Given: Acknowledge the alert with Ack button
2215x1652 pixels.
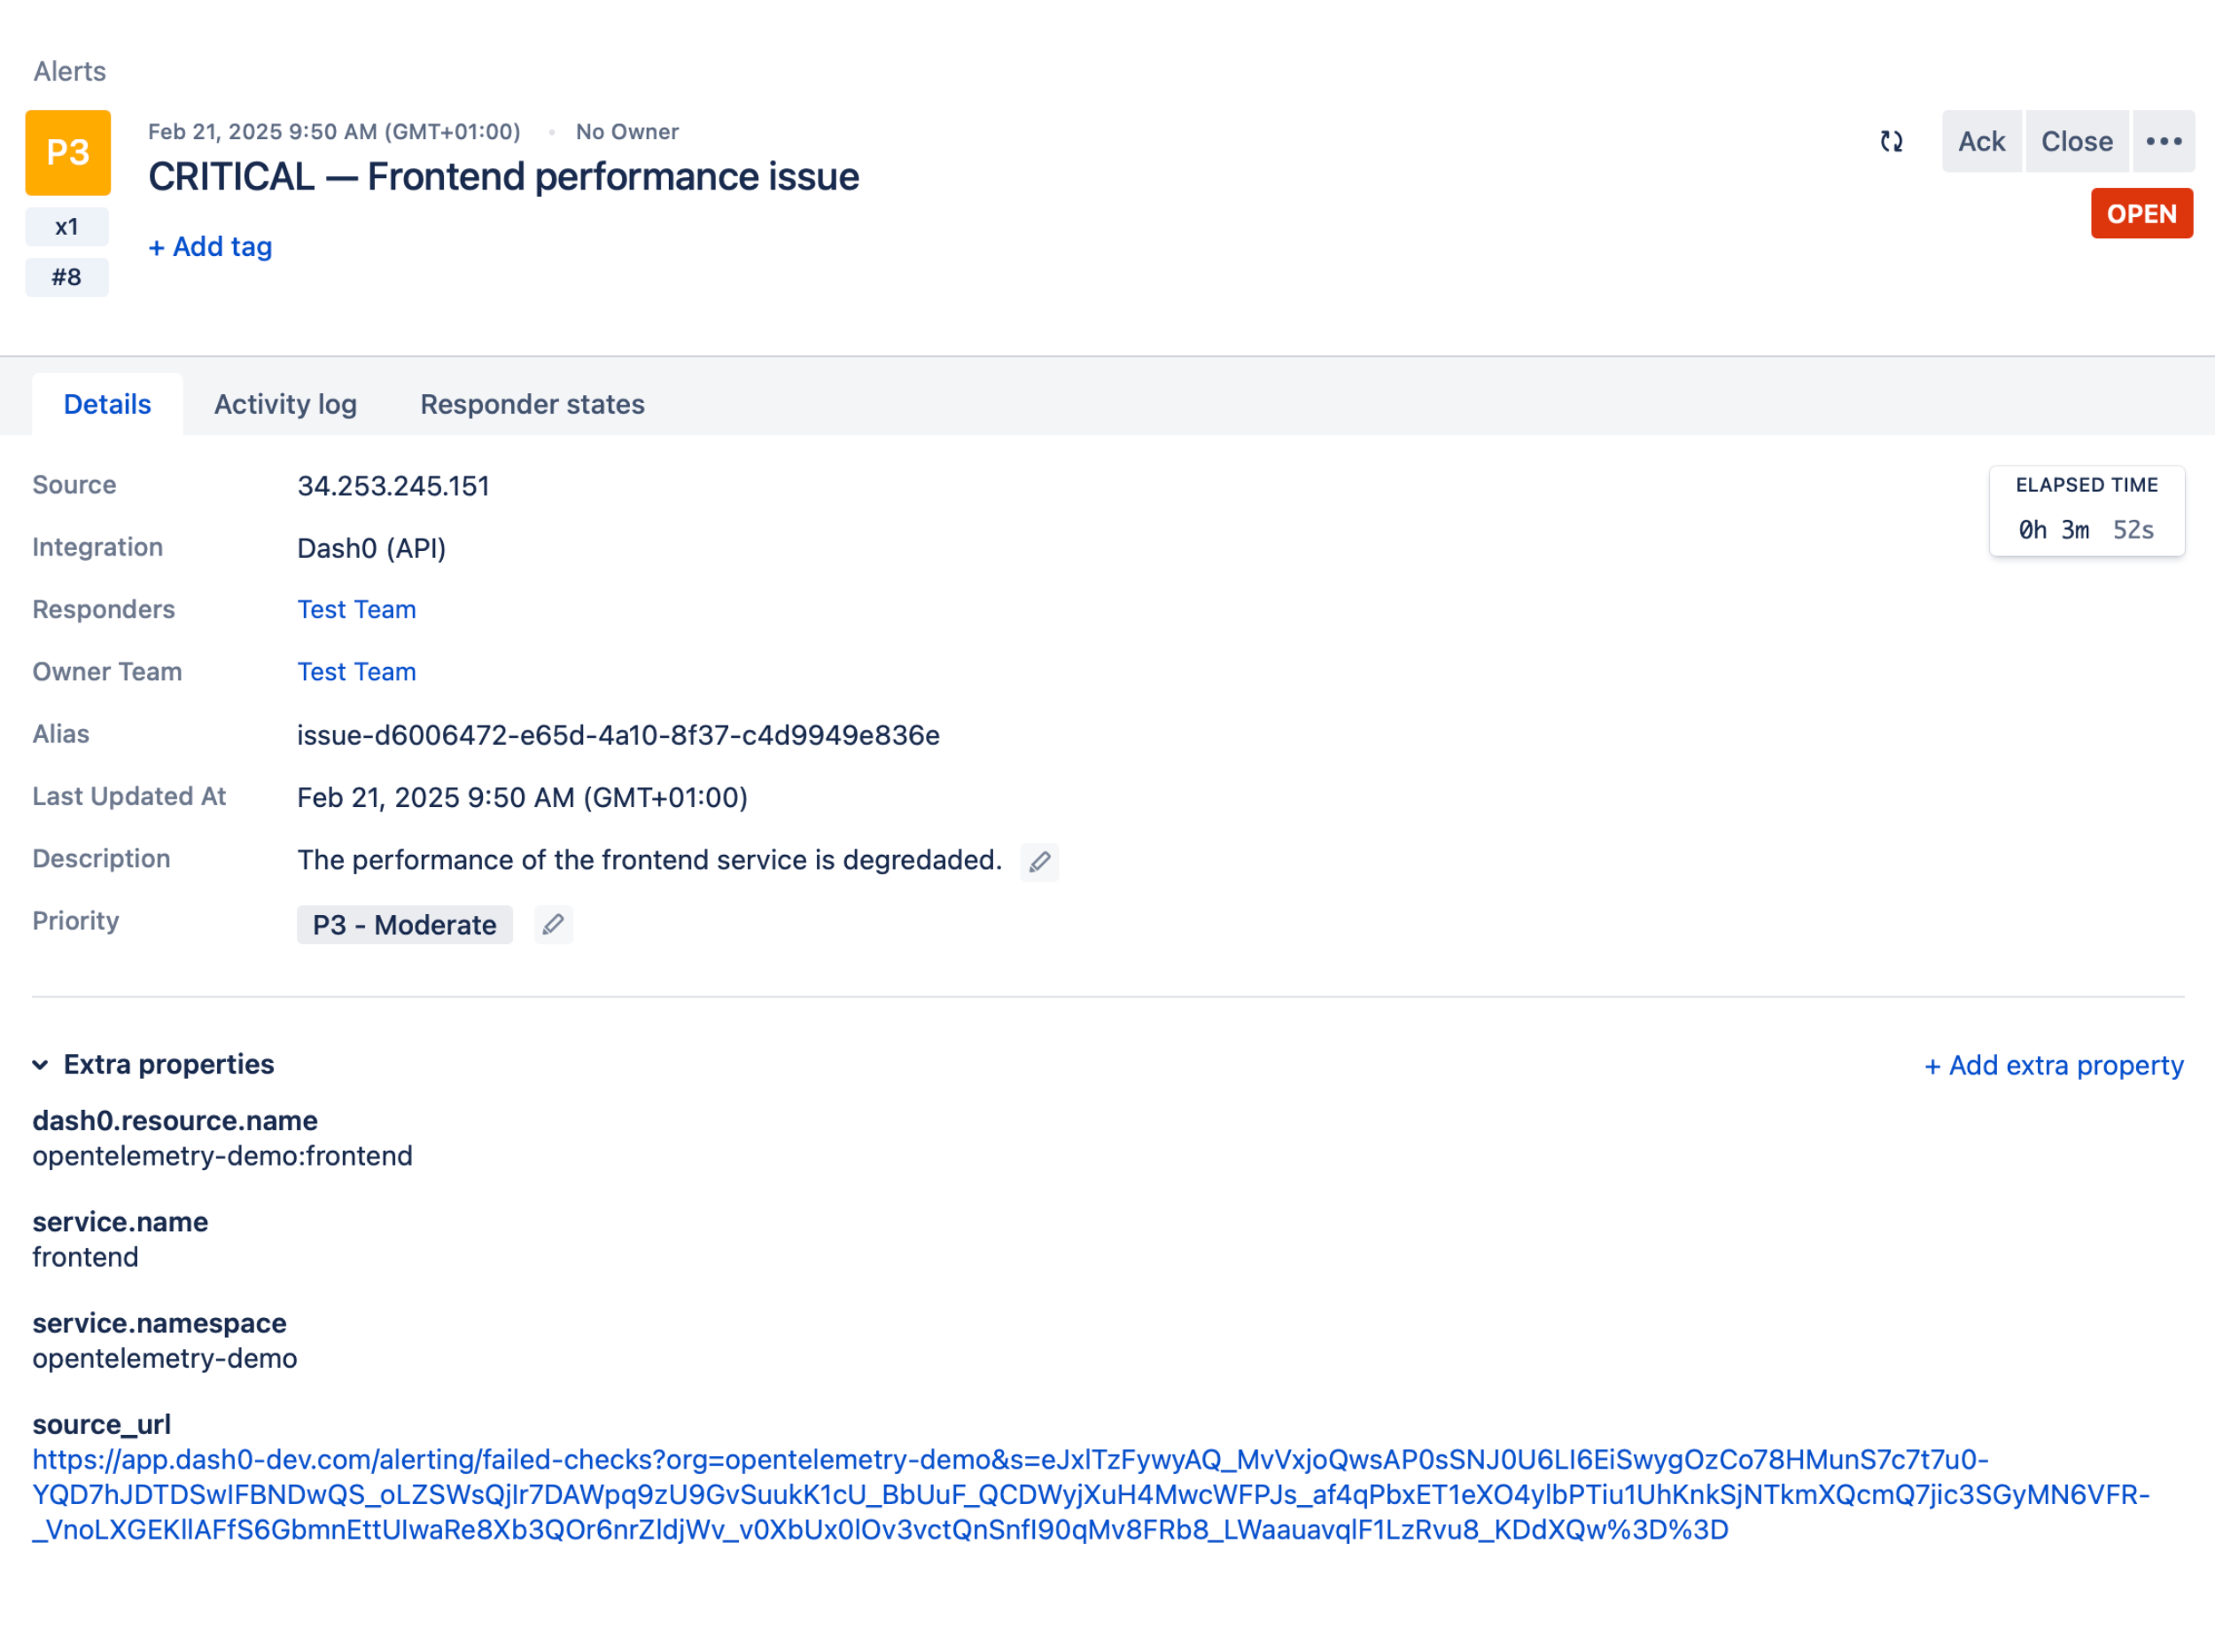Looking at the screenshot, I should (x=1981, y=142).
